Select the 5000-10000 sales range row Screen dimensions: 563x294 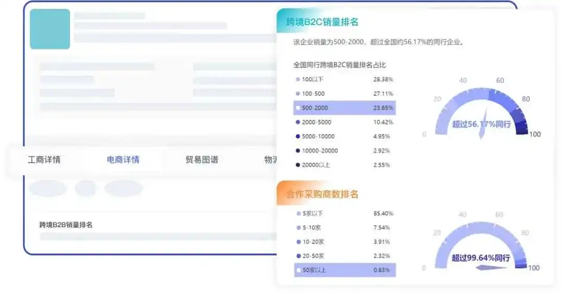345,137
